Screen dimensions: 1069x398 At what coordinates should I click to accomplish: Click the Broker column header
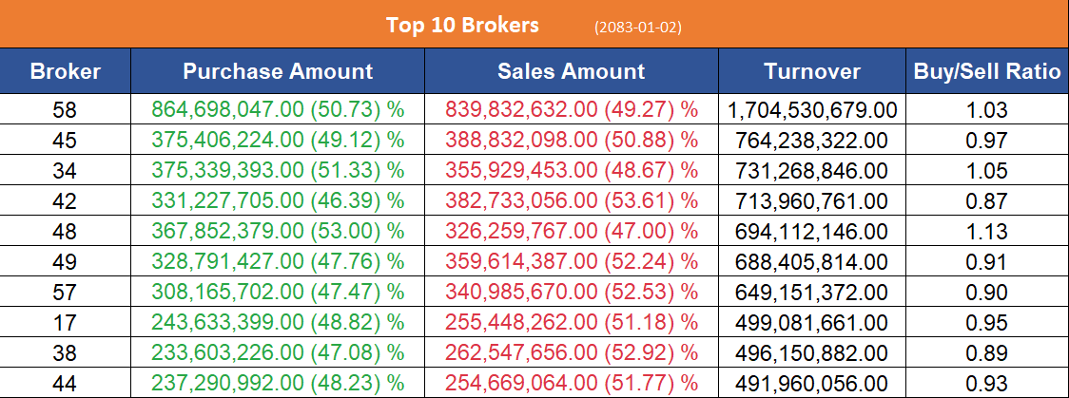(66, 71)
